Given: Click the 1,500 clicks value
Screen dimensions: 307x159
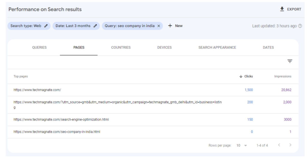Looking at the screenshot, I should [x=249, y=90].
